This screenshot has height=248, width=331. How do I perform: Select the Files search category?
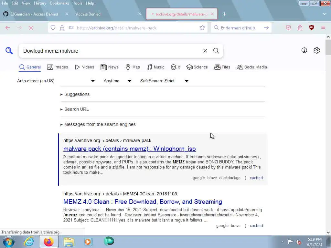click(x=222, y=67)
